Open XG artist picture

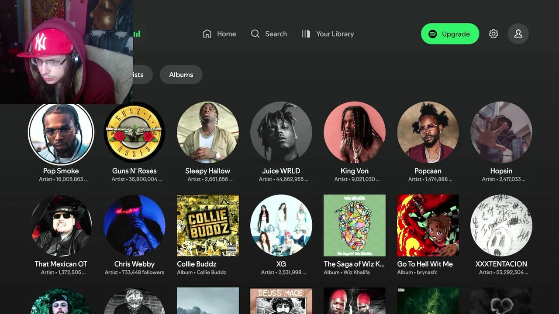[281, 225]
